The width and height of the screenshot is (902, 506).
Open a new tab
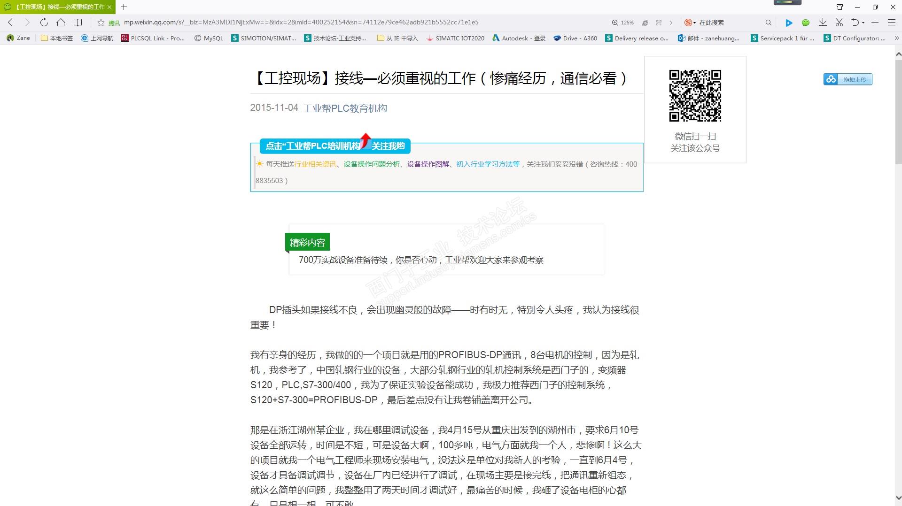point(124,7)
